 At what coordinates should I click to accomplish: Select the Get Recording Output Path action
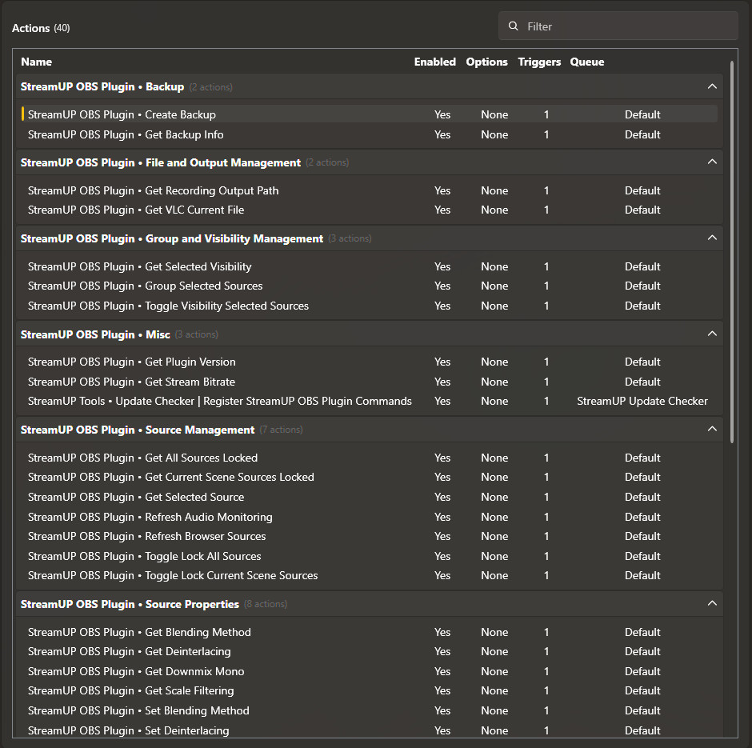370,190
